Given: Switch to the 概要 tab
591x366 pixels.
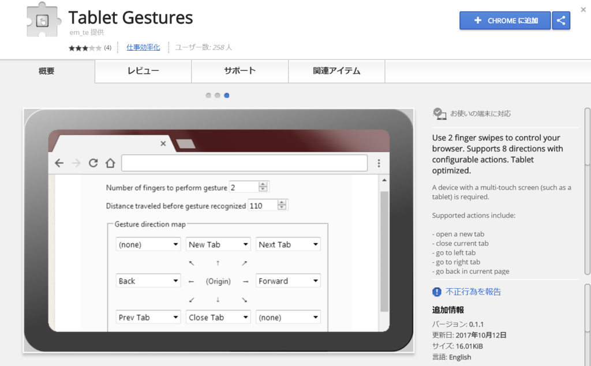Looking at the screenshot, I should (x=47, y=71).
